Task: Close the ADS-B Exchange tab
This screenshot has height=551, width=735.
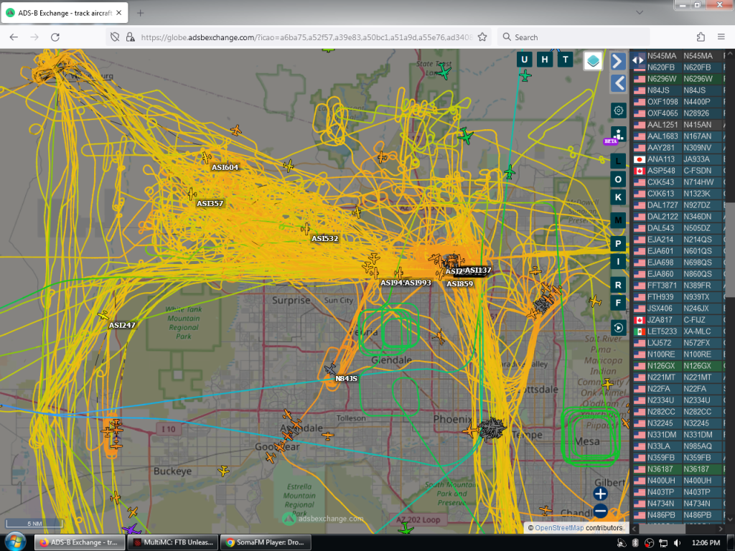Action: [119, 13]
